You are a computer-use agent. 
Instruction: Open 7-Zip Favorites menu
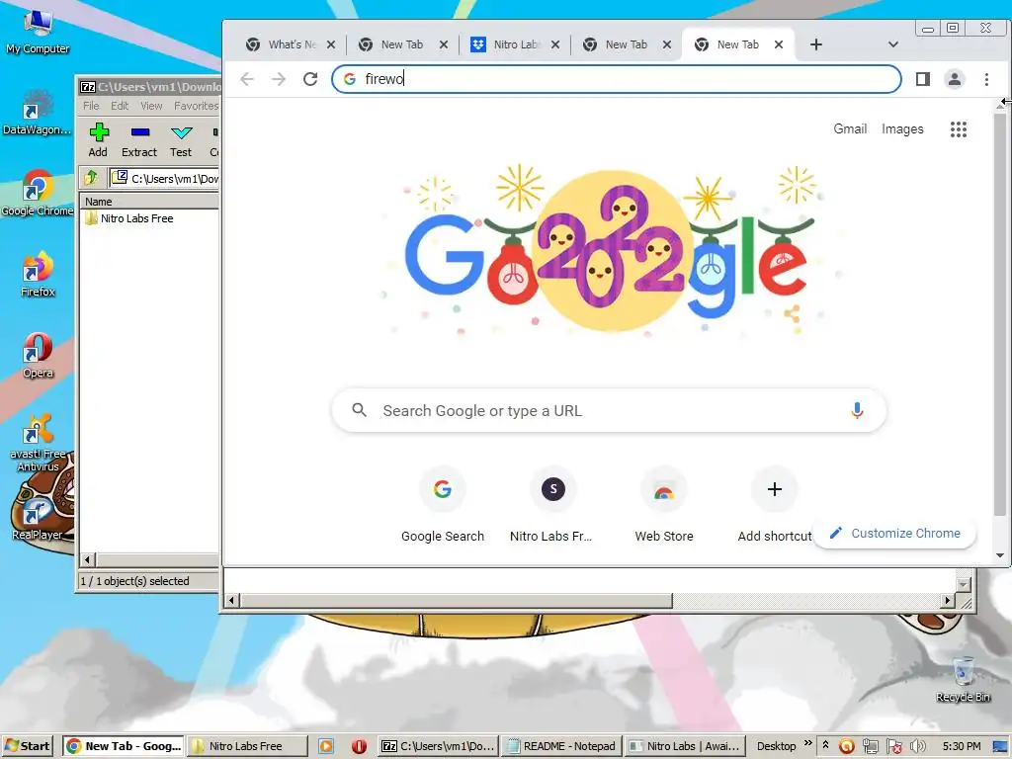196,106
